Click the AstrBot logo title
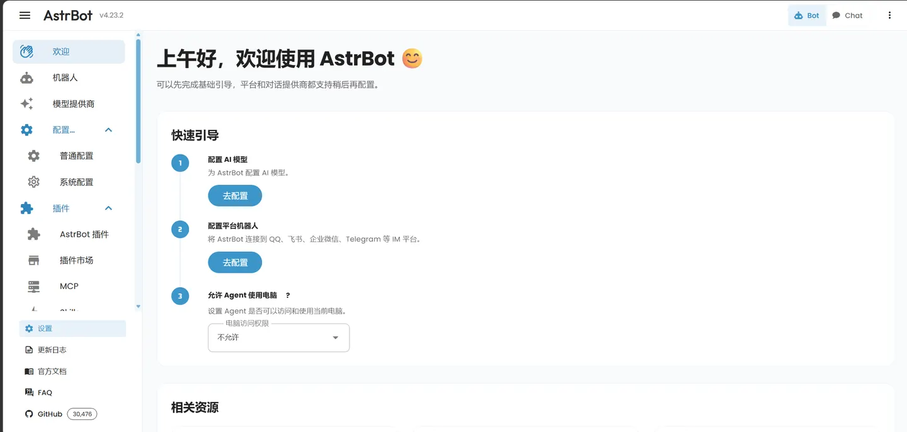907x432 pixels. [68, 16]
